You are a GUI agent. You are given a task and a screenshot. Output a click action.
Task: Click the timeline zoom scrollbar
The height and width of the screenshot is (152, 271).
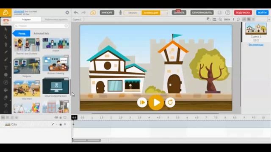click(x=87, y=140)
